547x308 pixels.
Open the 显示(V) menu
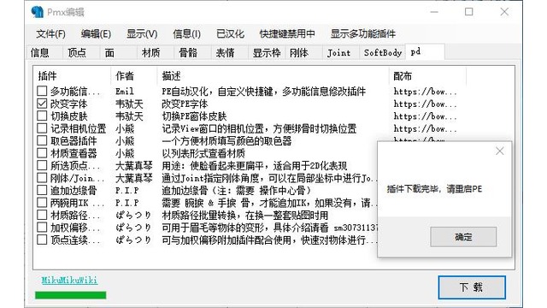(x=142, y=34)
